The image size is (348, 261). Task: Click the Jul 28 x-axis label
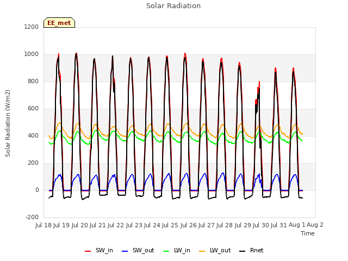click(225, 225)
